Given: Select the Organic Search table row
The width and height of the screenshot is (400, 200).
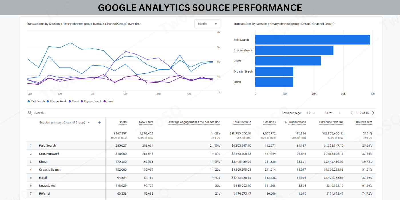Looking at the screenshot, I should coord(50,169).
